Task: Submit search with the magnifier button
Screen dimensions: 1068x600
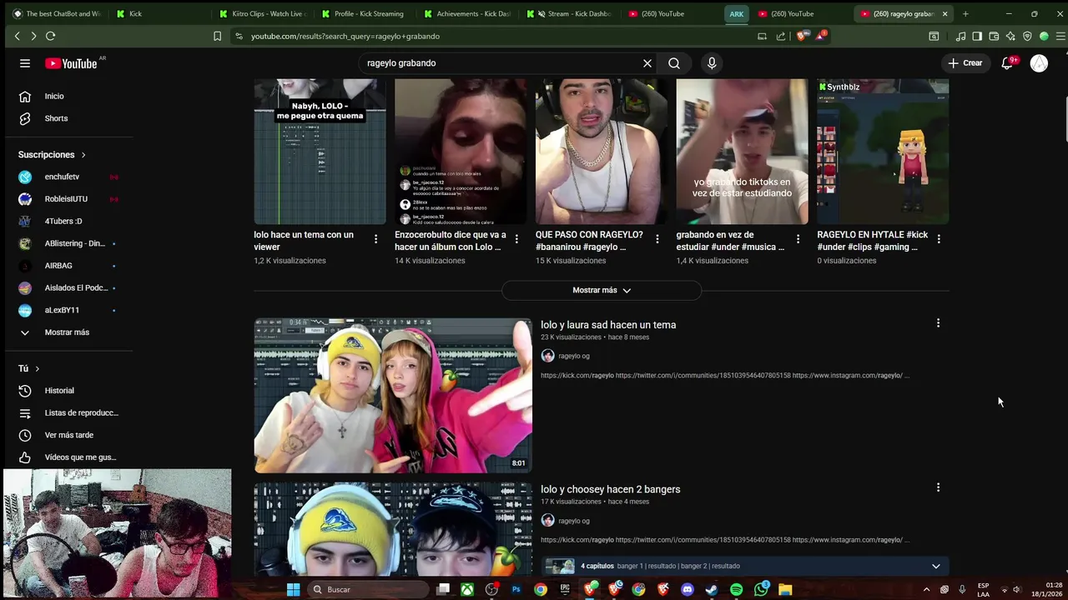Action: click(x=674, y=63)
